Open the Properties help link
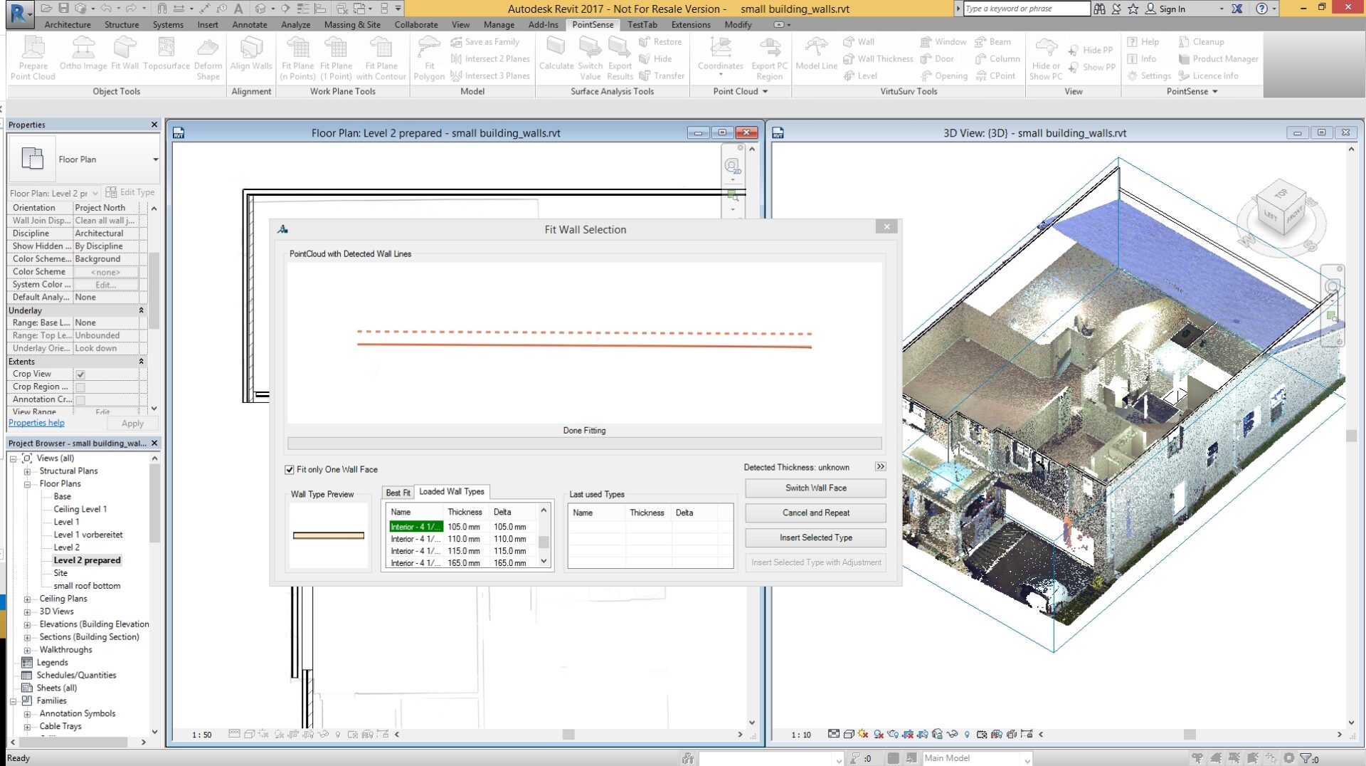 tap(36, 424)
